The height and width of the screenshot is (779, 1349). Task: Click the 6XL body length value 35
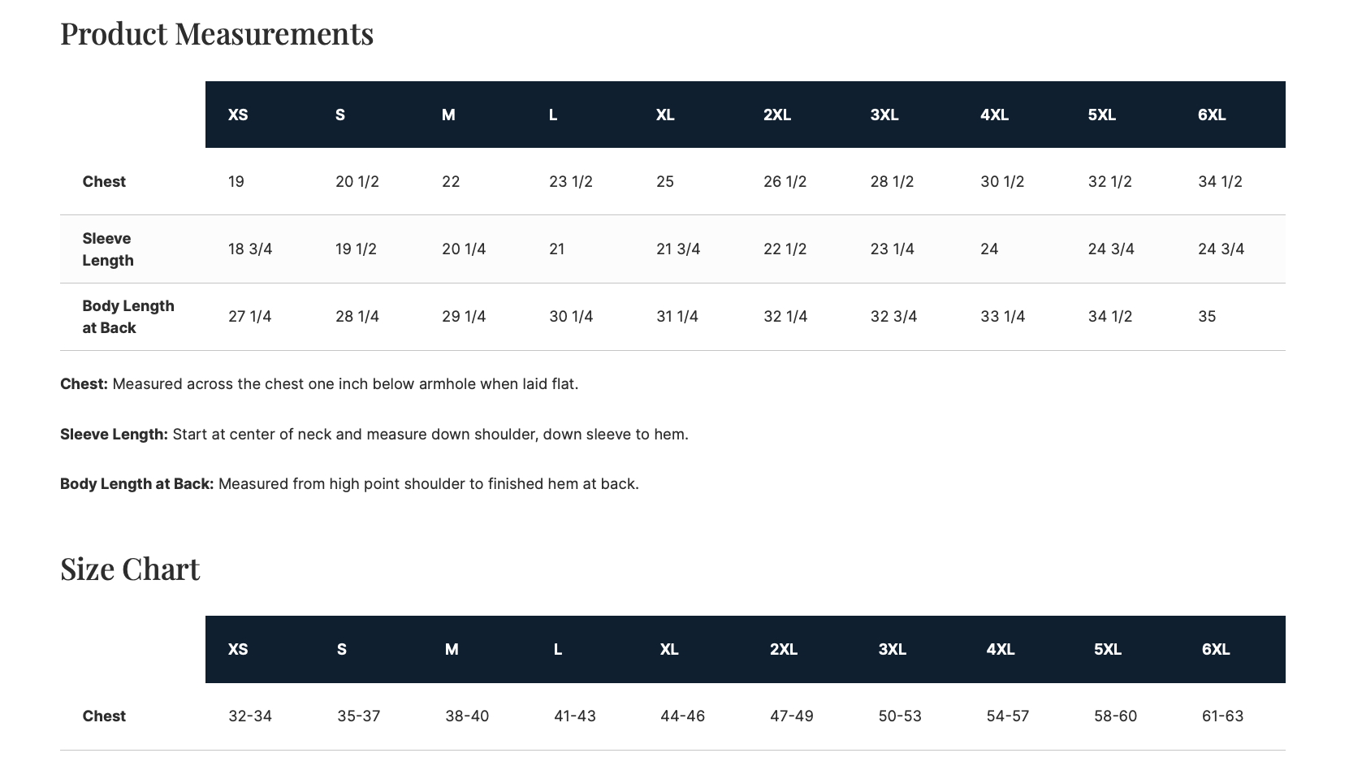[x=1207, y=316]
